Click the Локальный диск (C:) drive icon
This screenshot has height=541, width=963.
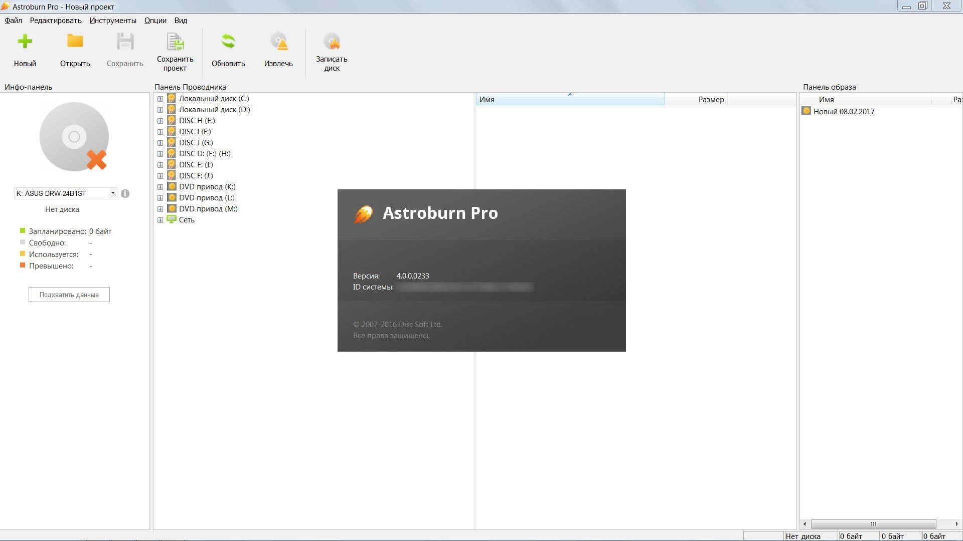pyautogui.click(x=172, y=99)
